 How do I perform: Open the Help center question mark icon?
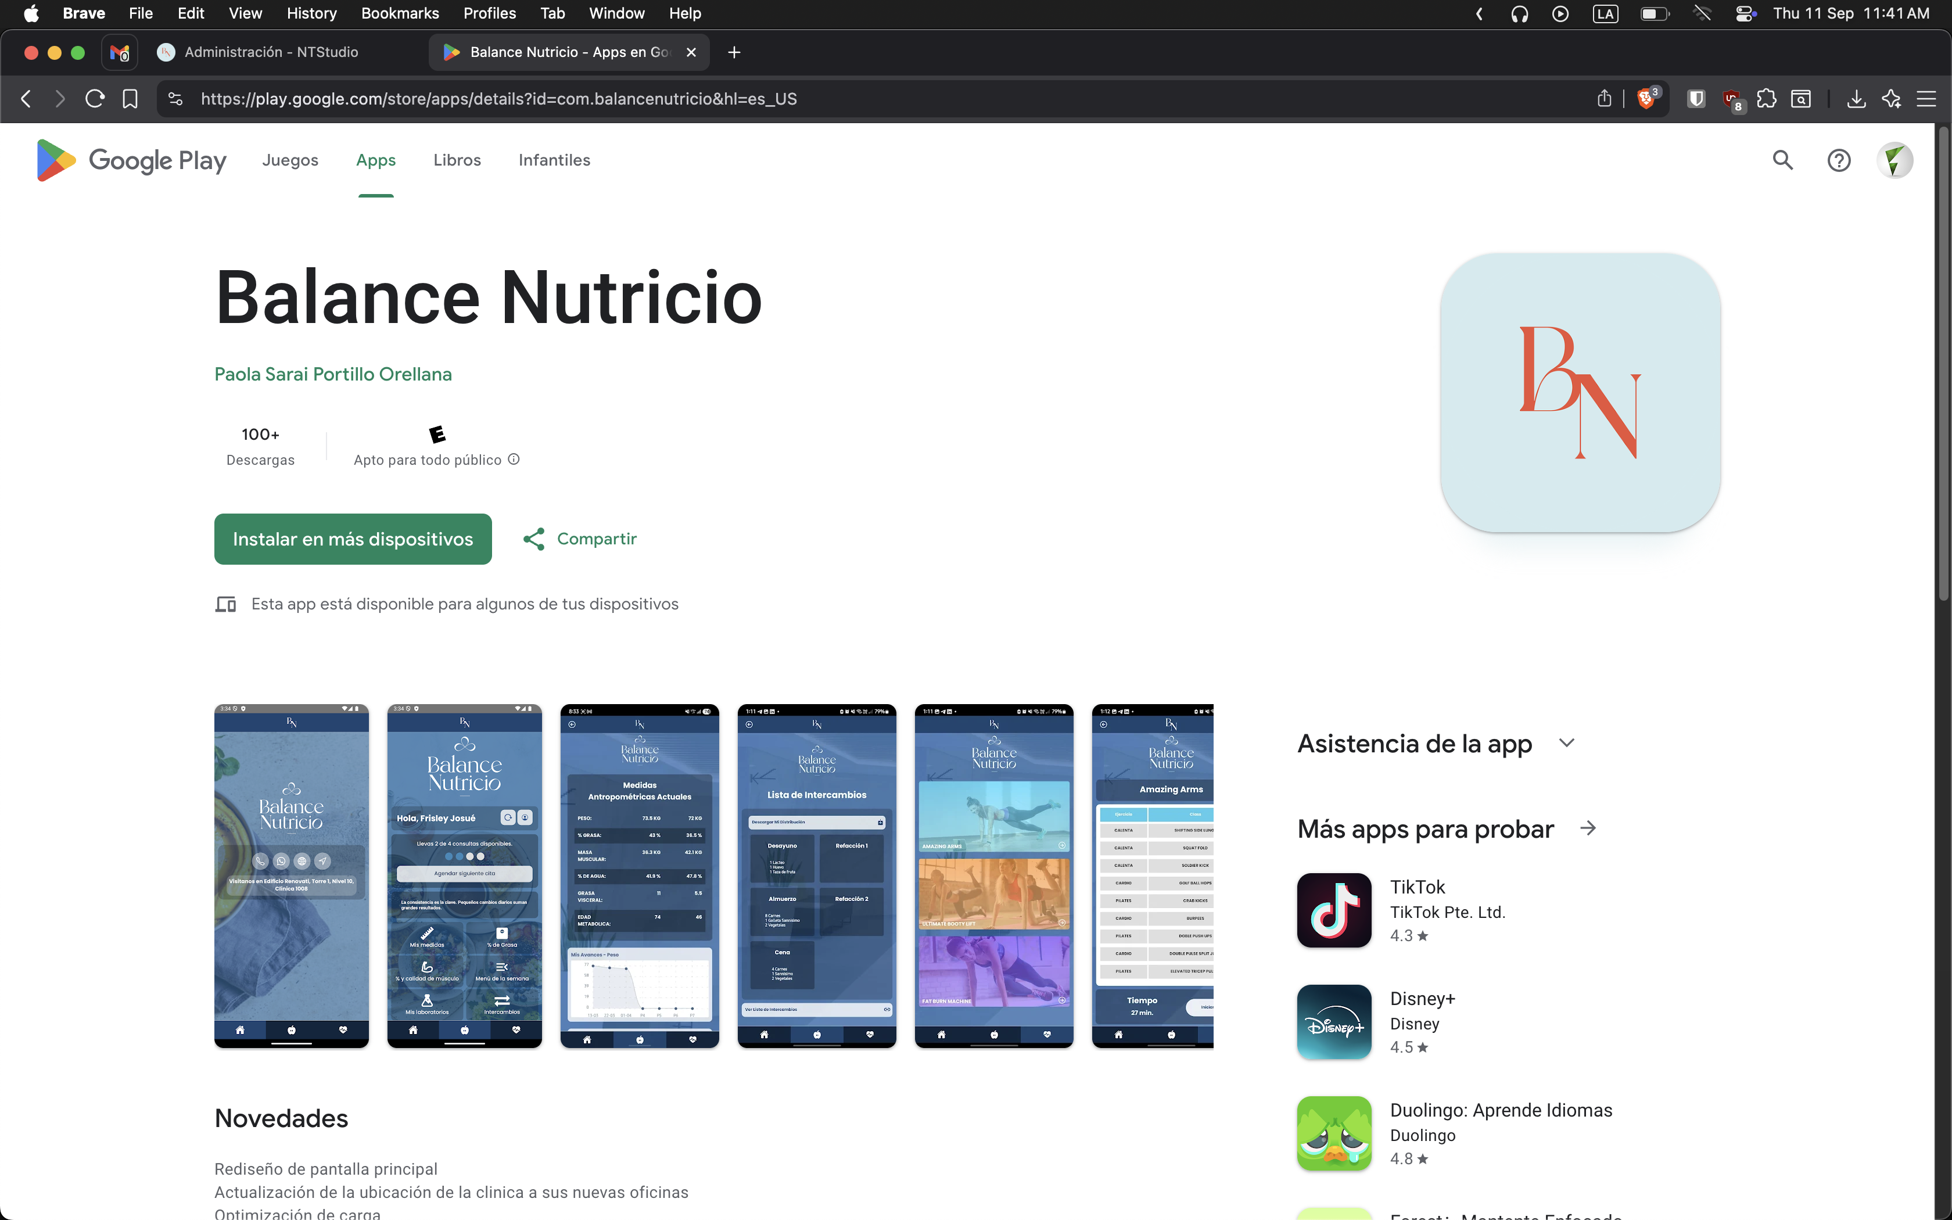[1838, 160]
